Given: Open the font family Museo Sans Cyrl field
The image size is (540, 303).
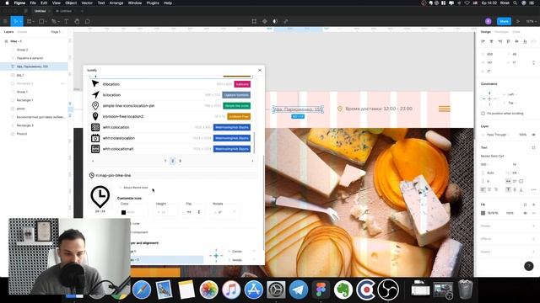Looking at the screenshot, I should tap(492, 156).
